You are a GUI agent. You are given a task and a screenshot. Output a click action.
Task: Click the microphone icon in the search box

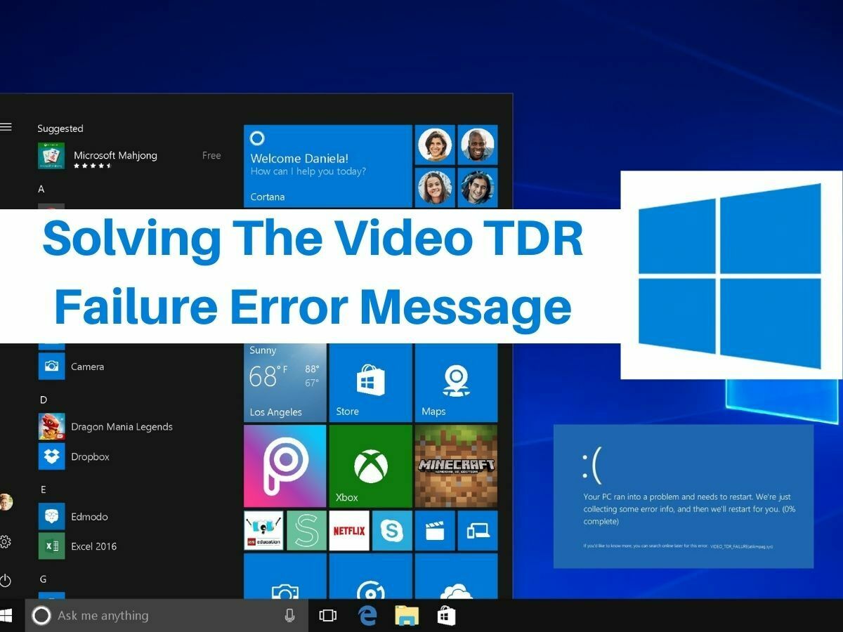point(289,616)
